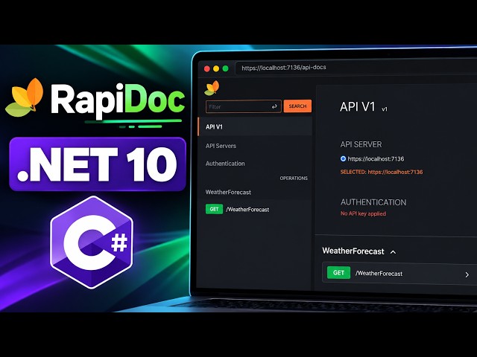
Task: Click the AUTHENTICATION heading in main panel
Action: tap(373, 202)
